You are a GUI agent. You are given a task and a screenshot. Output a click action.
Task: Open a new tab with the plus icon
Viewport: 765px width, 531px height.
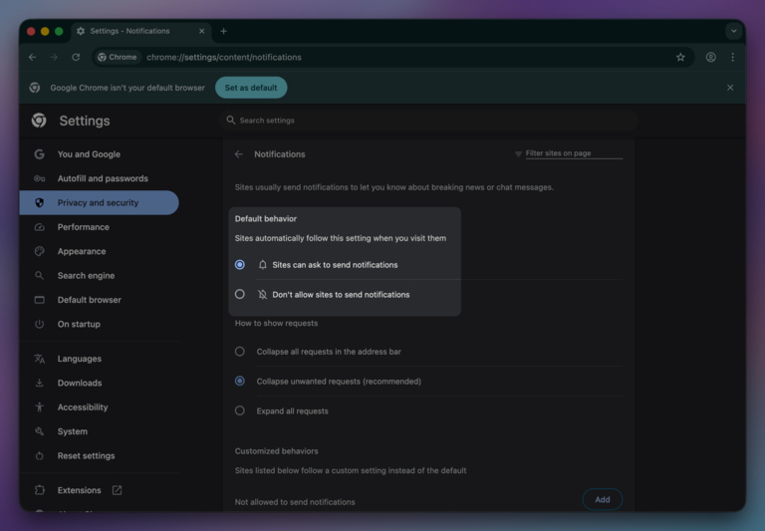pos(223,31)
